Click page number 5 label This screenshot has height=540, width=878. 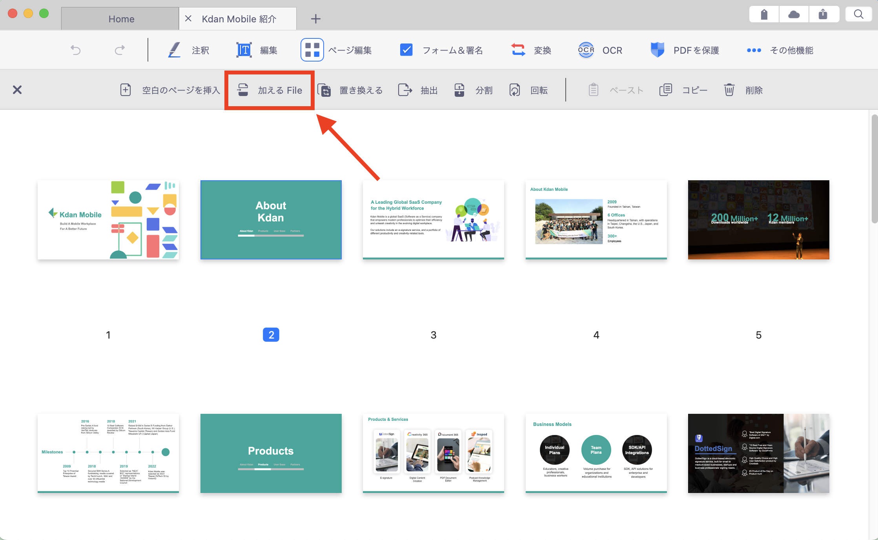coord(759,335)
